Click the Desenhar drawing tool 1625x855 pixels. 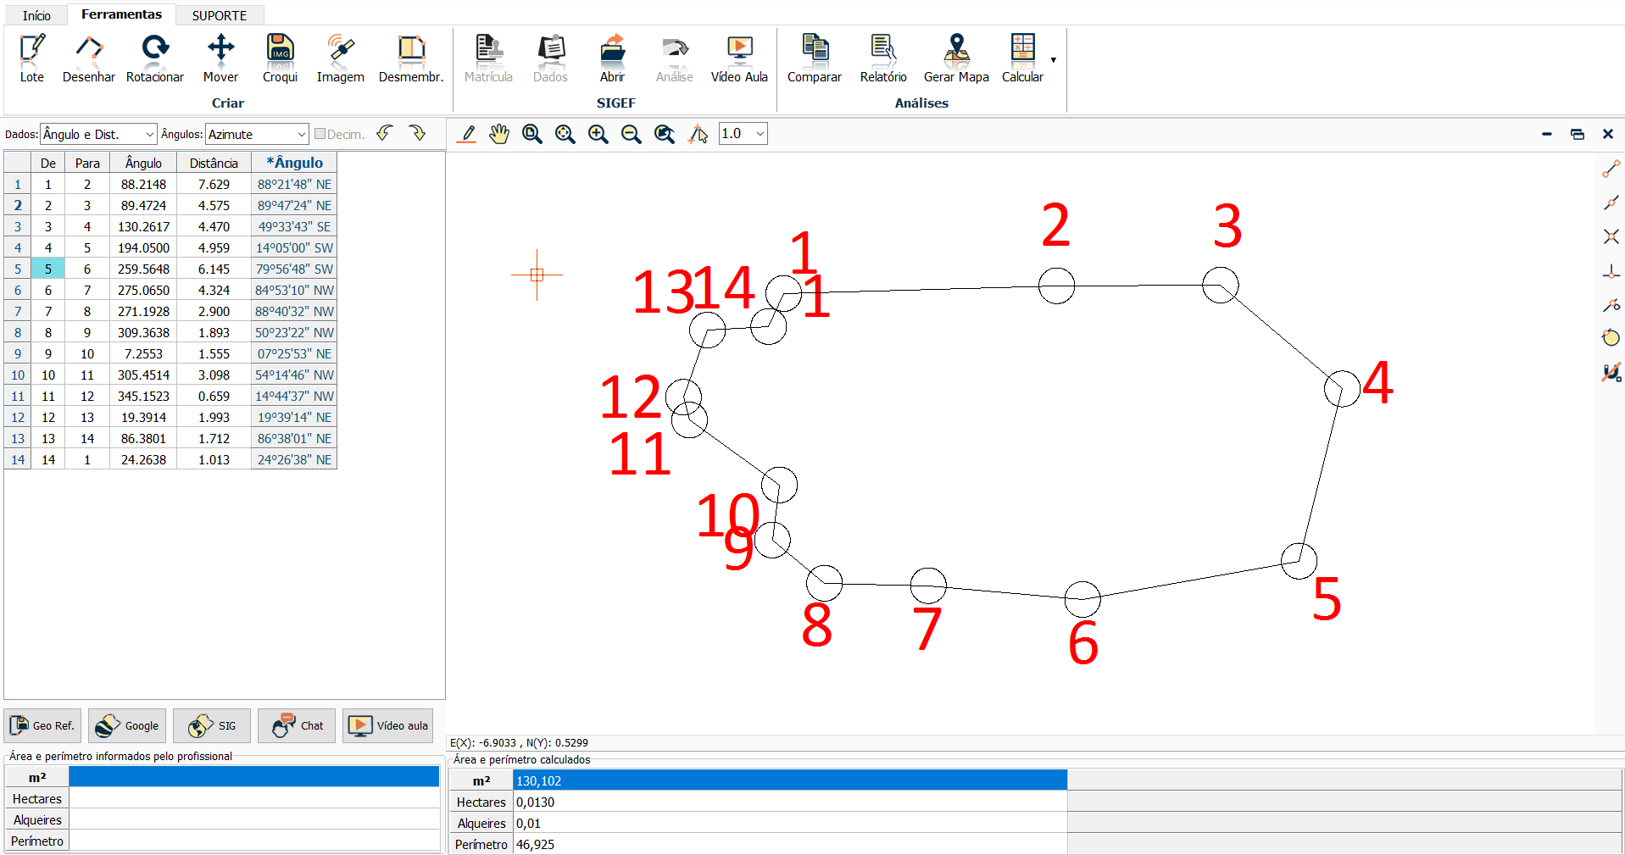tap(88, 58)
